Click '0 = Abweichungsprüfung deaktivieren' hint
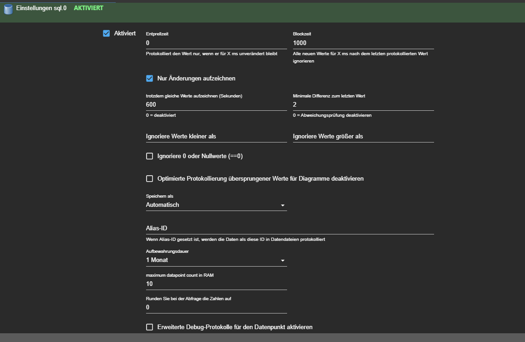 point(332,115)
